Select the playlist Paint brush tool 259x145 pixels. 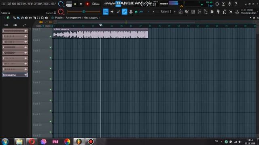18,18
